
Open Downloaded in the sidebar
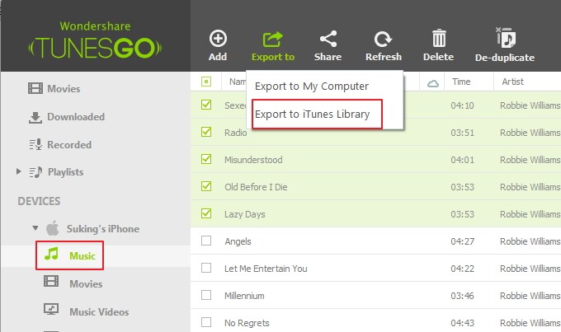click(x=75, y=117)
